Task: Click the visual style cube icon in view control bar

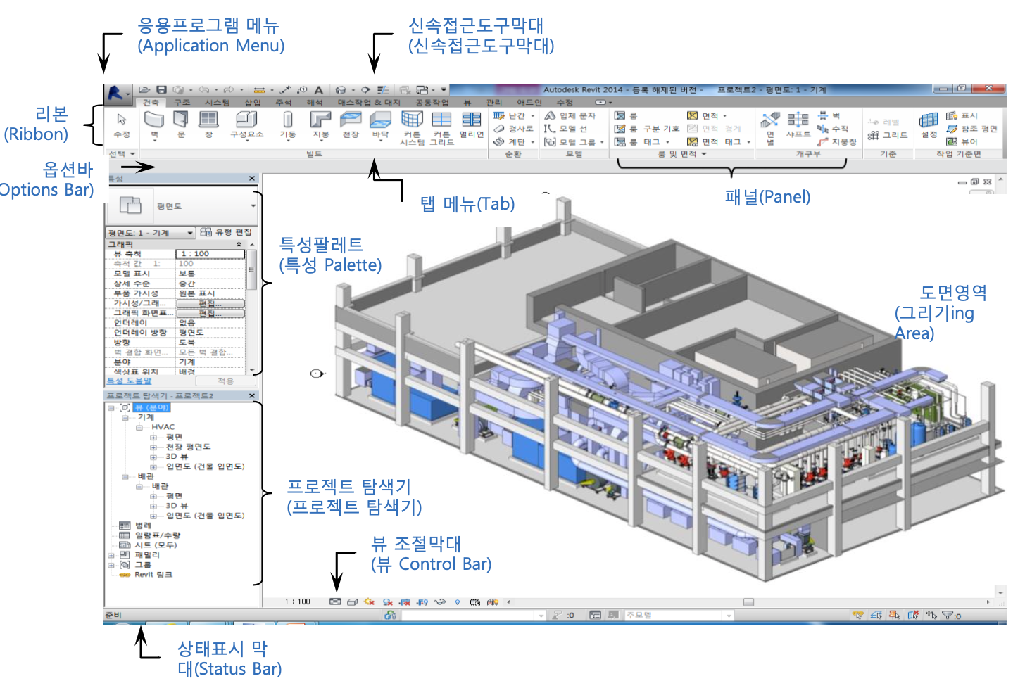Action: (x=352, y=602)
